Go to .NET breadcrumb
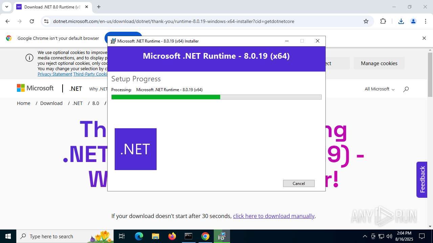Screen dimensions: 433x243 click(77, 103)
